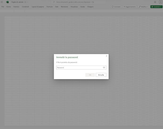Open the settings gear icon
This screenshot has height=129, width=163.
(x=155, y=2)
